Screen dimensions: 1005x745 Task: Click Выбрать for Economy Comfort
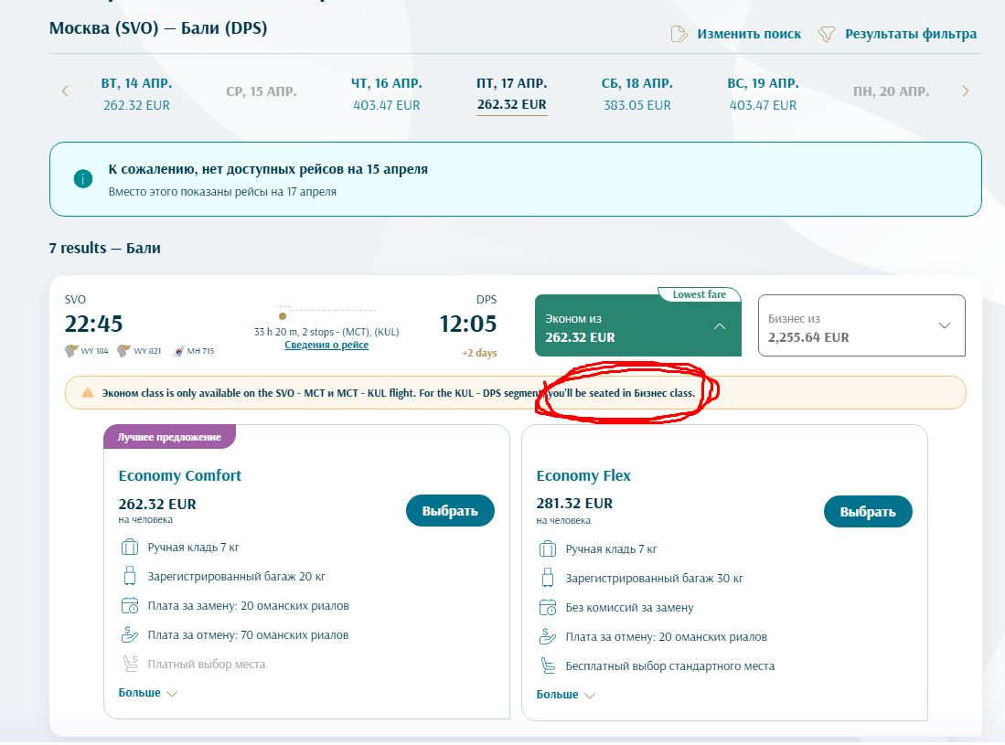point(450,511)
